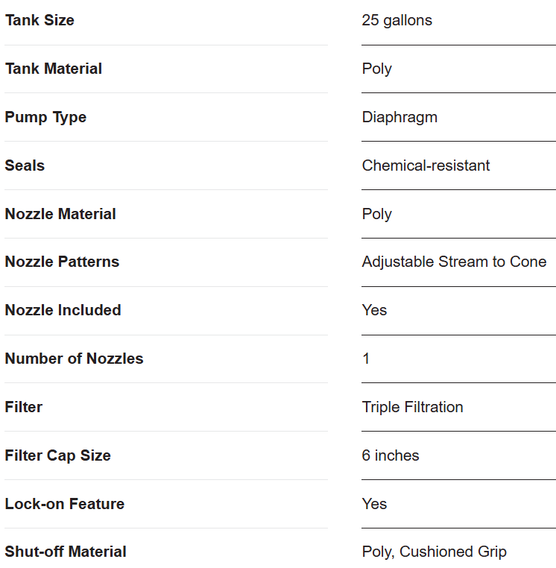Click the Nozzle Patterns label
Image resolution: width=556 pixels, height=568 pixels.
[62, 262]
